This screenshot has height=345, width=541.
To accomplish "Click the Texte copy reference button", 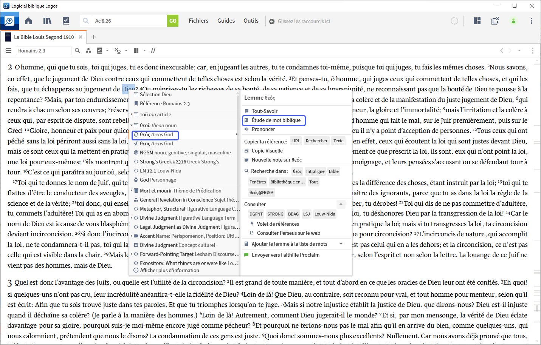I will coord(338,141).
